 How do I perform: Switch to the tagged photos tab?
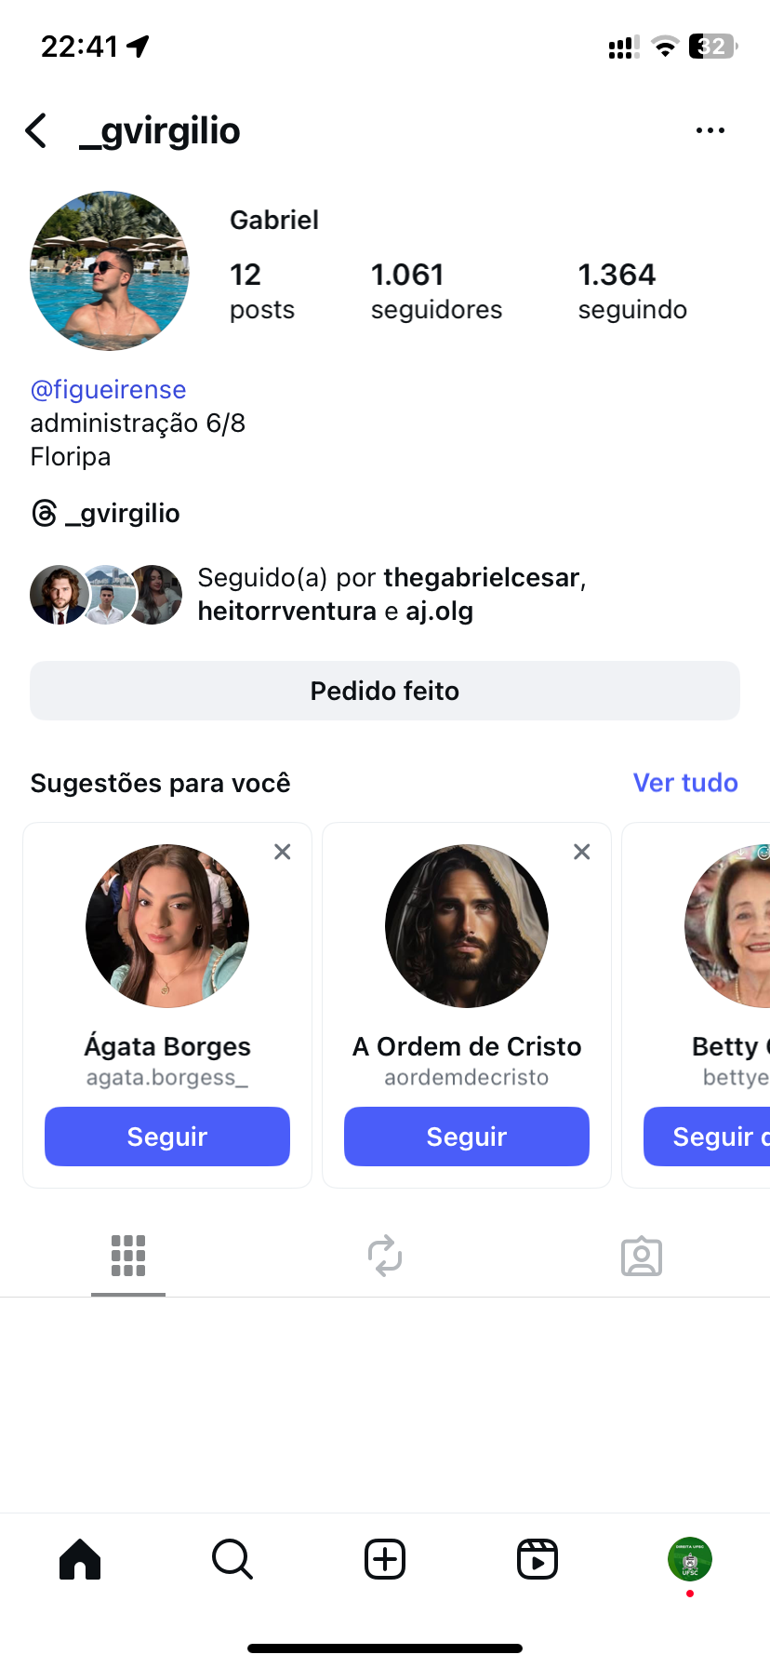pos(642,1256)
